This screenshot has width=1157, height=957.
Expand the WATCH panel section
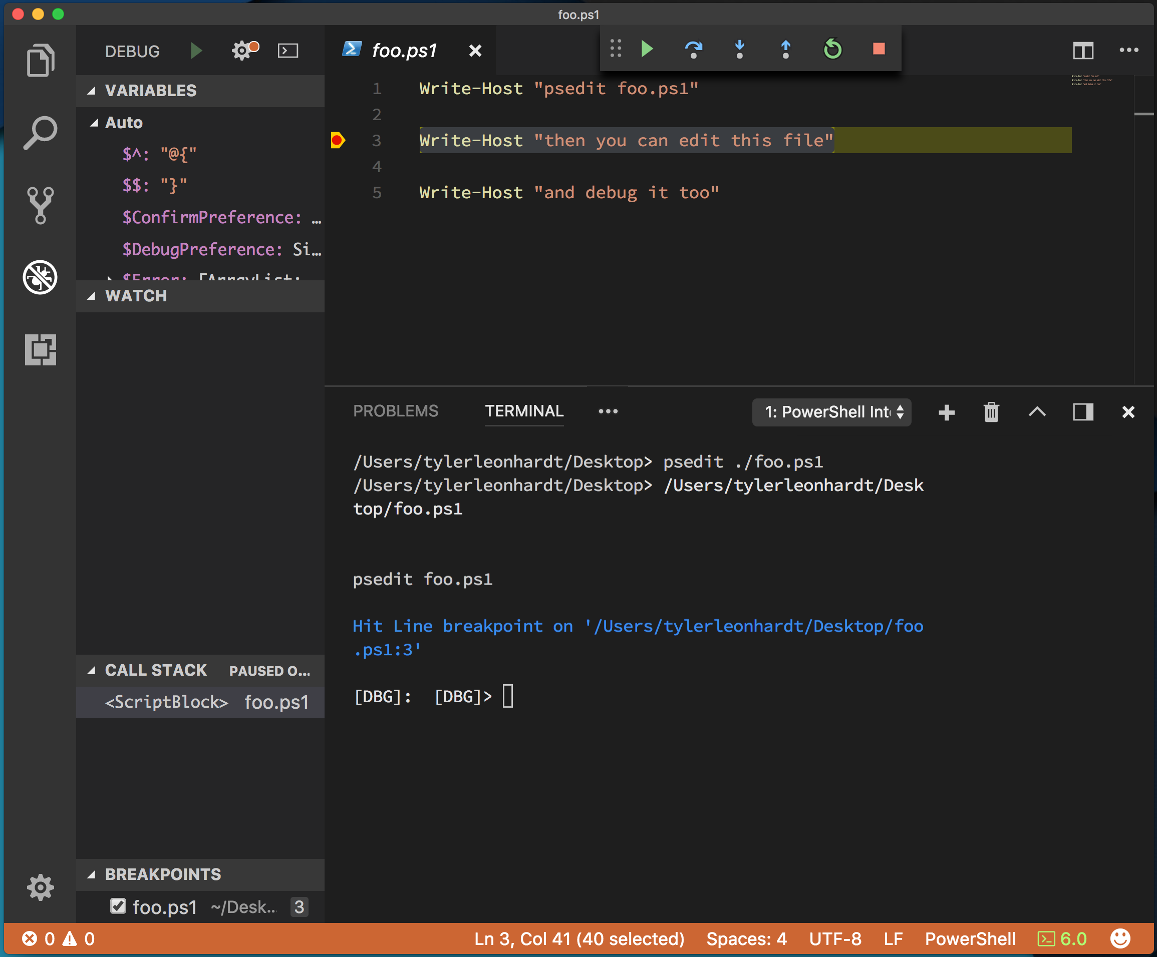[x=135, y=296]
